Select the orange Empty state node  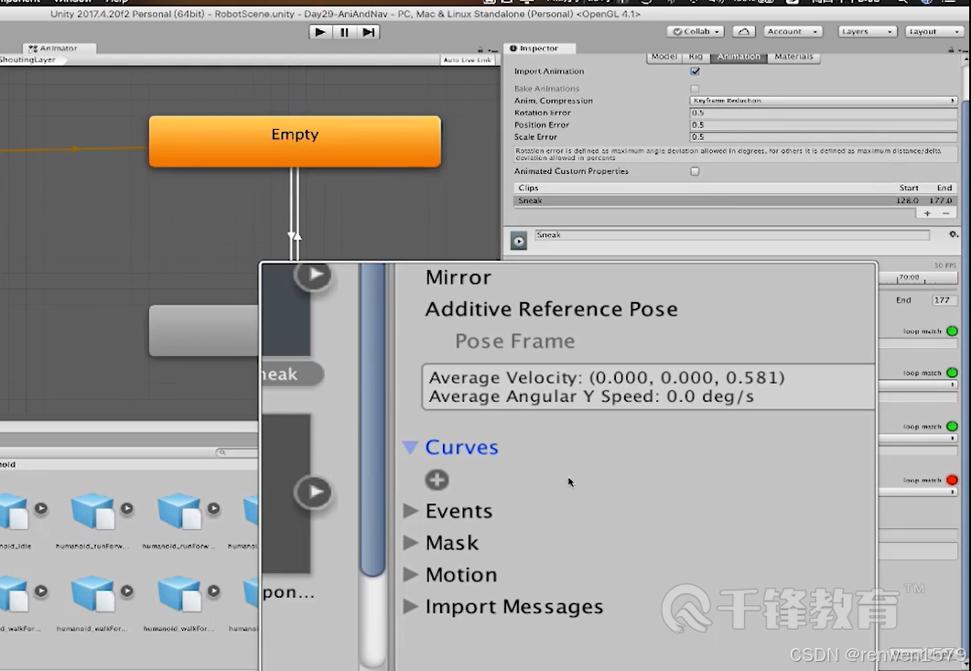(x=295, y=141)
